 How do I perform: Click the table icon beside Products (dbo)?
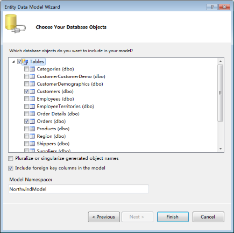click(32, 129)
